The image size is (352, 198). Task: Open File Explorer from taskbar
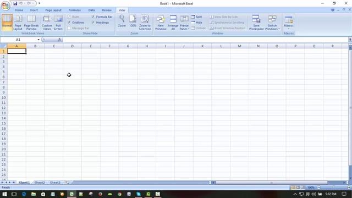coord(34,194)
